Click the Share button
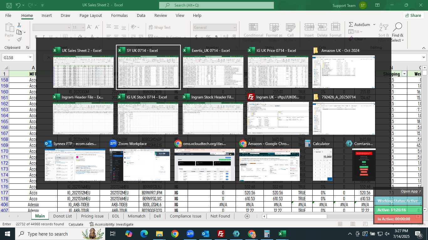The height and width of the screenshot is (240, 428). (x=413, y=15)
